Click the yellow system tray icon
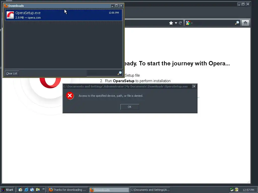 (237, 189)
